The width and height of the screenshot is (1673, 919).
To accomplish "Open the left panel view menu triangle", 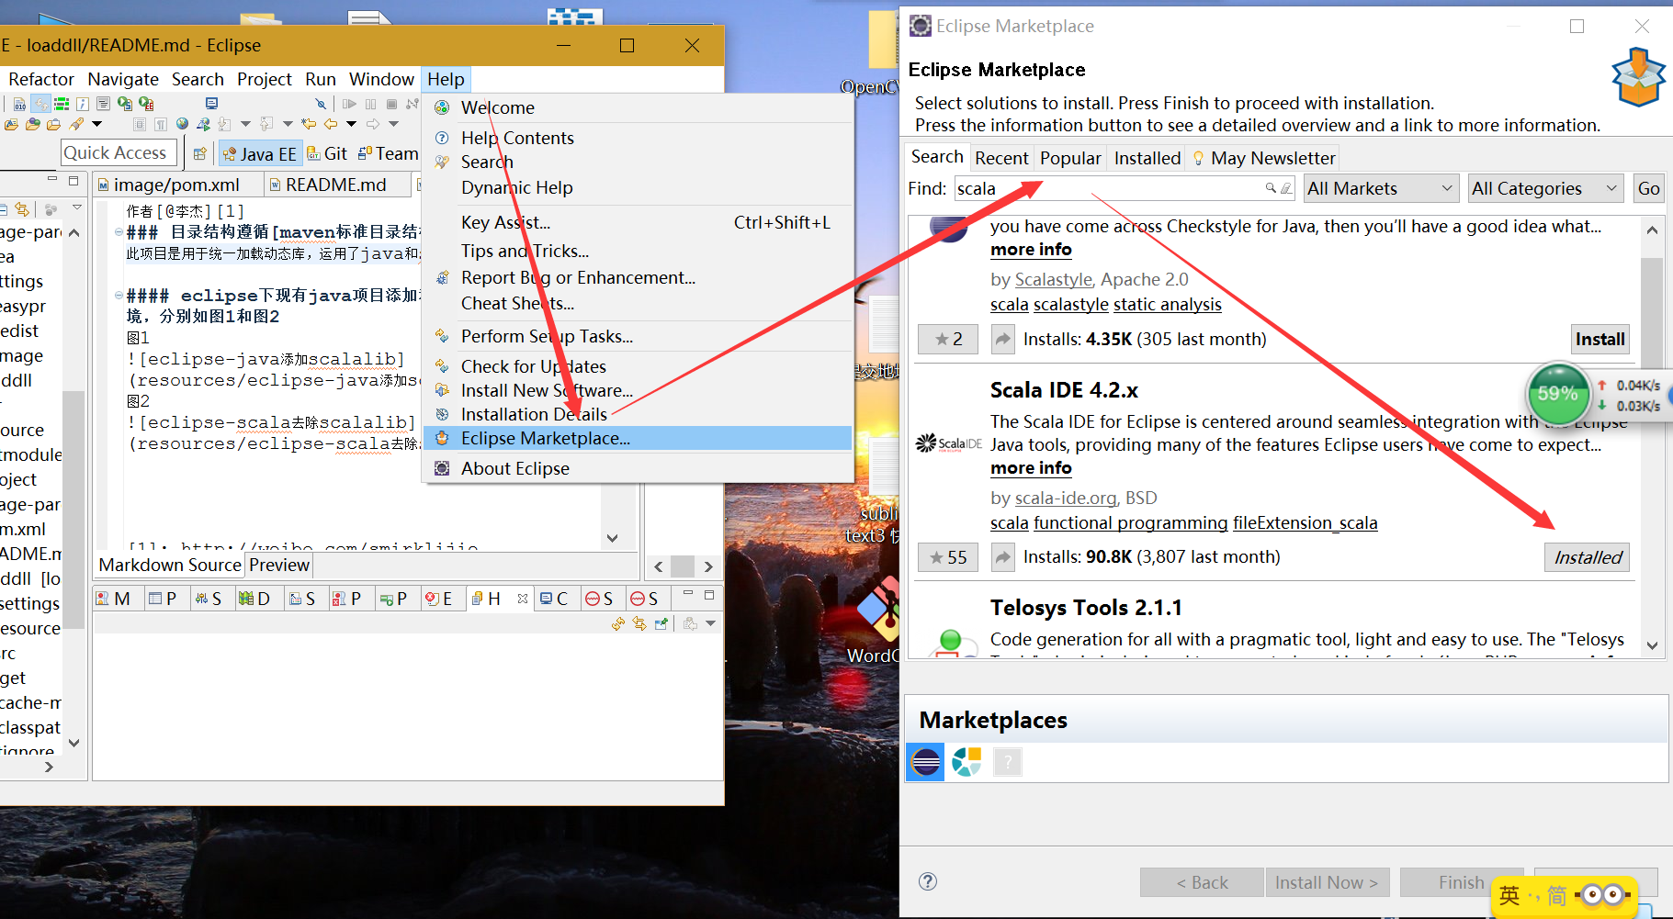I will tap(77, 207).
